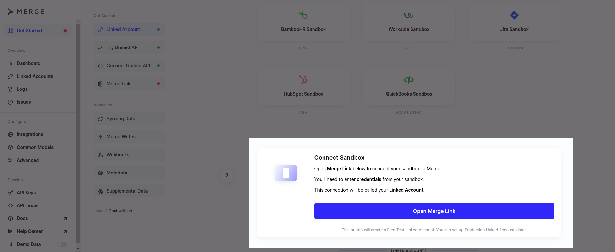This screenshot has width=615, height=252.
Task: Select the Jira Sandbox diamond icon
Action: [514, 15]
